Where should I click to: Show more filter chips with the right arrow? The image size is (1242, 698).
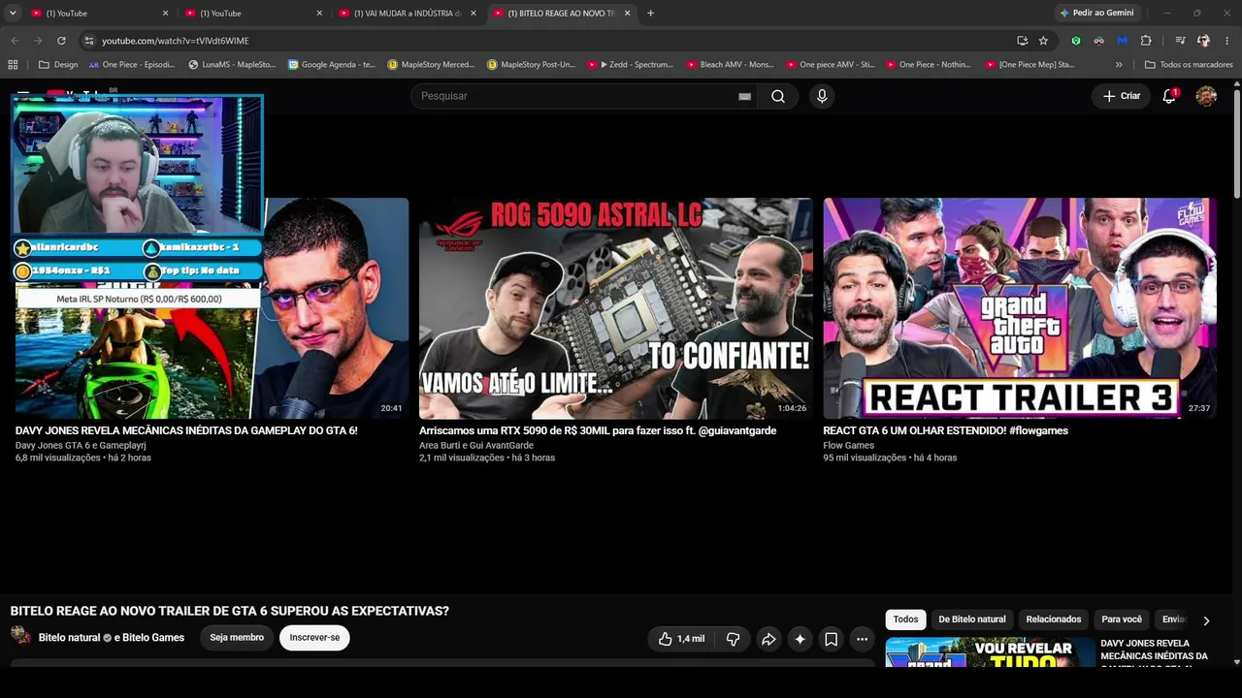1206,620
